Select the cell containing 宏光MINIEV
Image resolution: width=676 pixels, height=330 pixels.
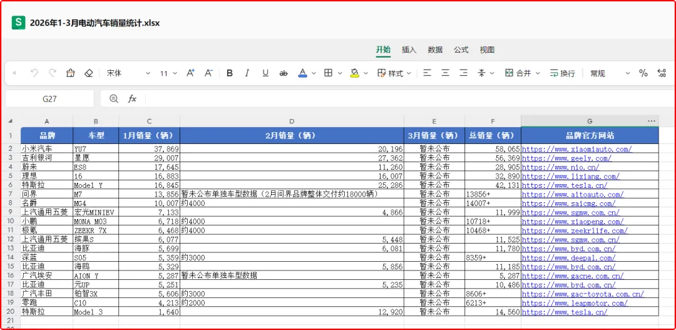coord(96,212)
